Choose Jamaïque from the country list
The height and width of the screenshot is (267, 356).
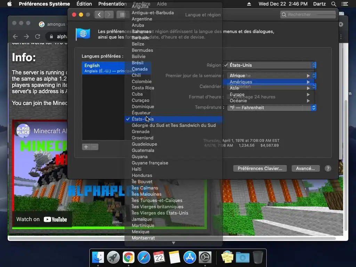(x=173, y=219)
